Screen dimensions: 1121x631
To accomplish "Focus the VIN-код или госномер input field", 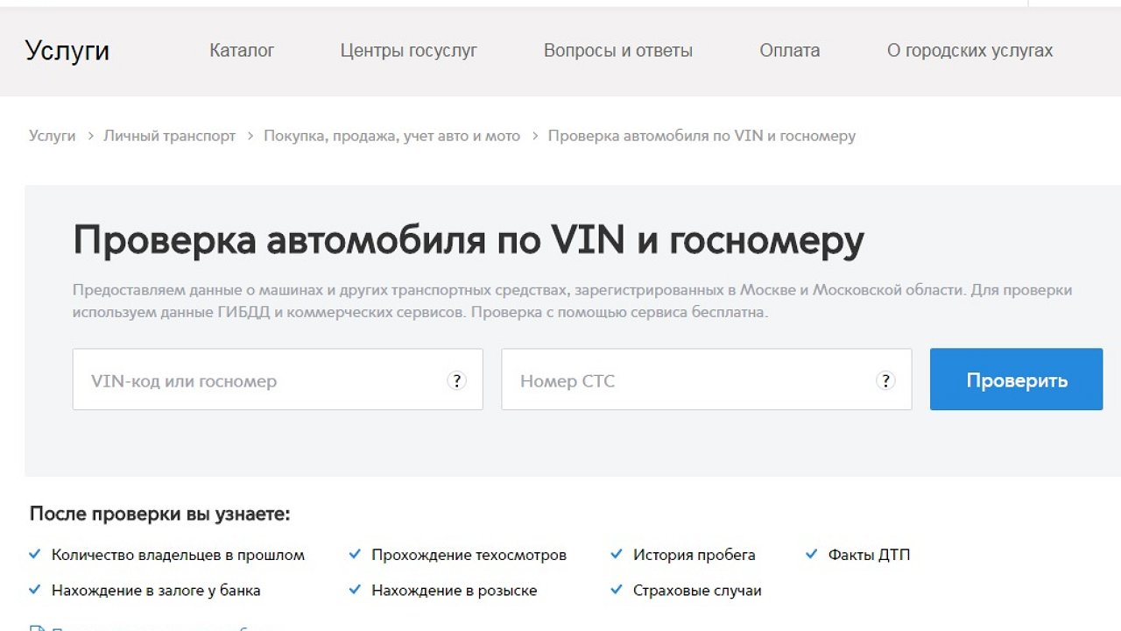I will click(x=263, y=380).
